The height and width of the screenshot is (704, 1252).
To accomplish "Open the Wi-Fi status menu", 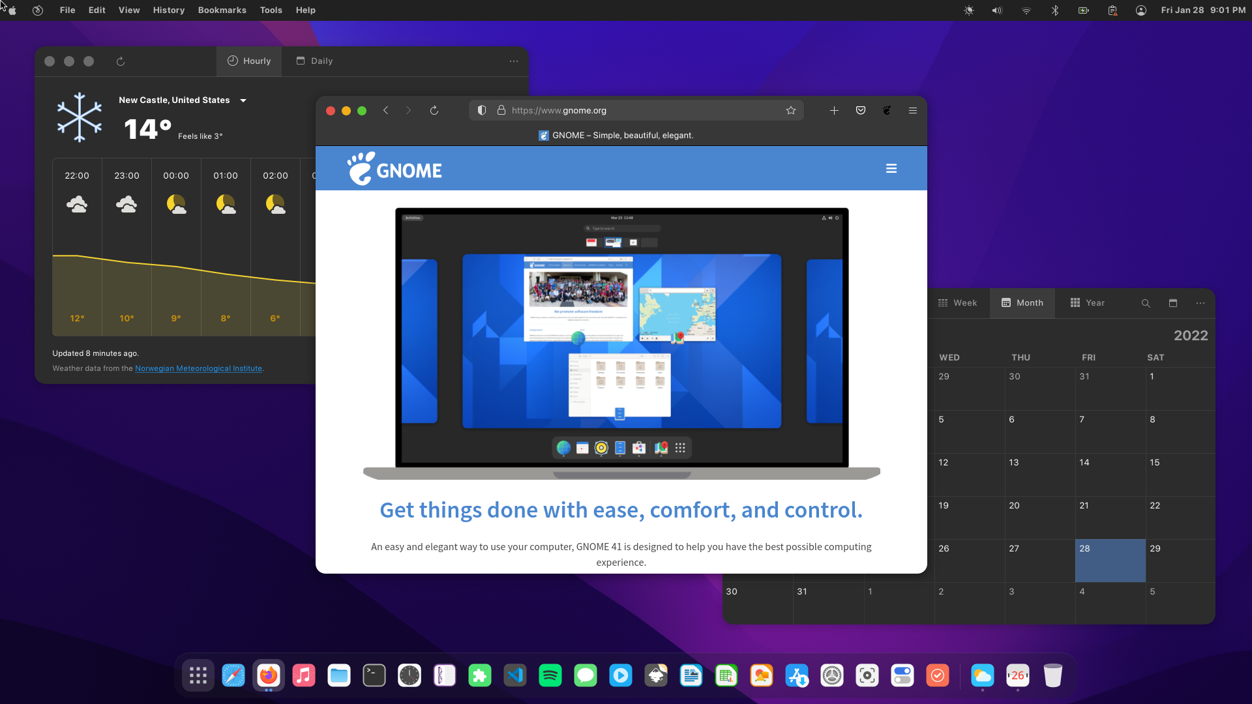I will (x=1026, y=10).
